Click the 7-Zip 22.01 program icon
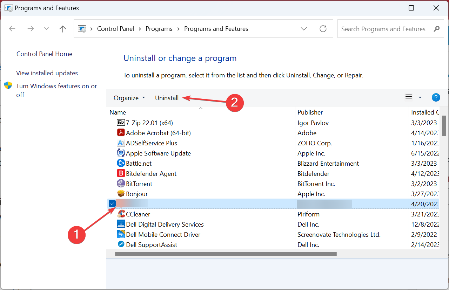 point(121,123)
